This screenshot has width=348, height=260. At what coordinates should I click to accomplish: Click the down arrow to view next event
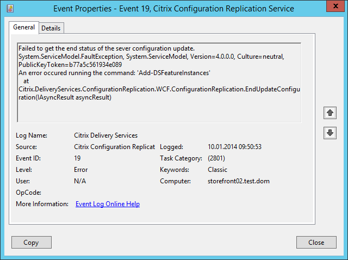tap(330, 133)
